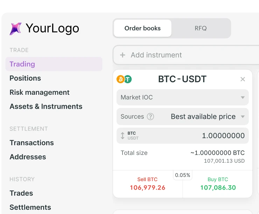Viewport: 259px width, 214px height.
Task: Go to Risk management page
Action: pos(40,92)
